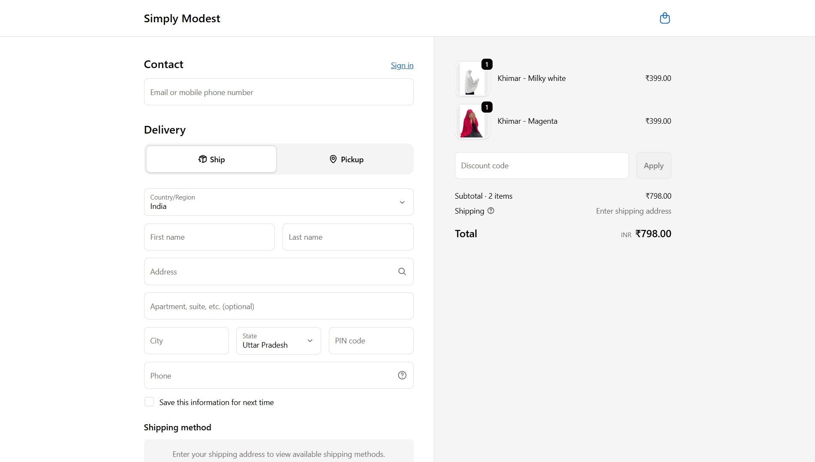The width and height of the screenshot is (815, 462).
Task: Open the Country/Region dropdown showing India
Action: point(279,202)
